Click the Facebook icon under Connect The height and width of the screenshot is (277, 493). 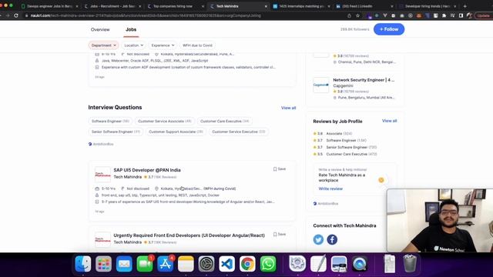[x=332, y=239]
